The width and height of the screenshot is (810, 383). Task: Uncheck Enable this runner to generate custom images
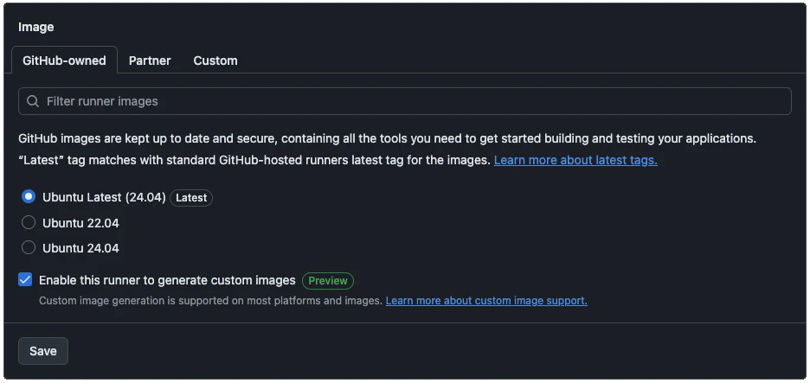click(25, 280)
